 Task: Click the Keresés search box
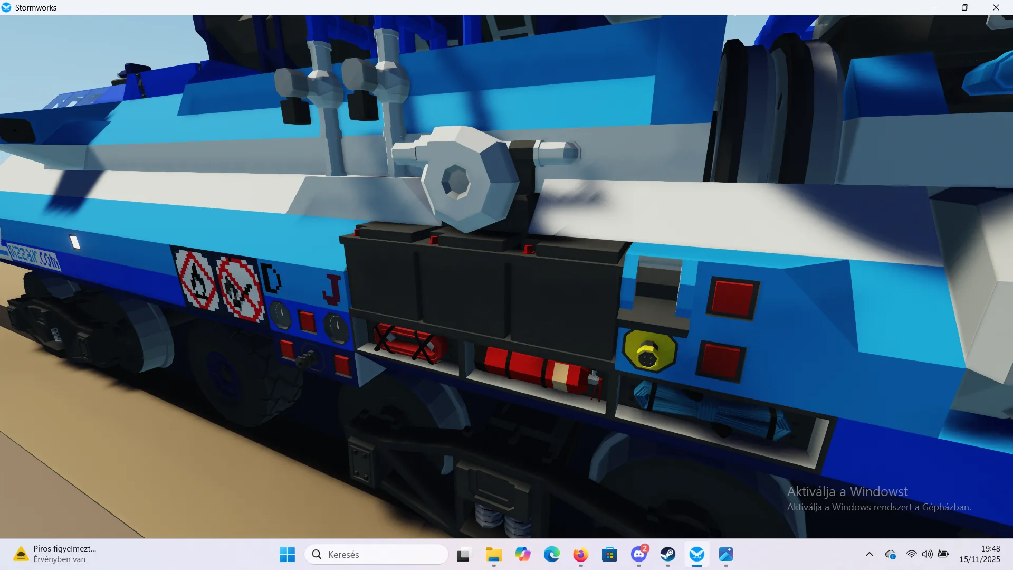[377, 554]
